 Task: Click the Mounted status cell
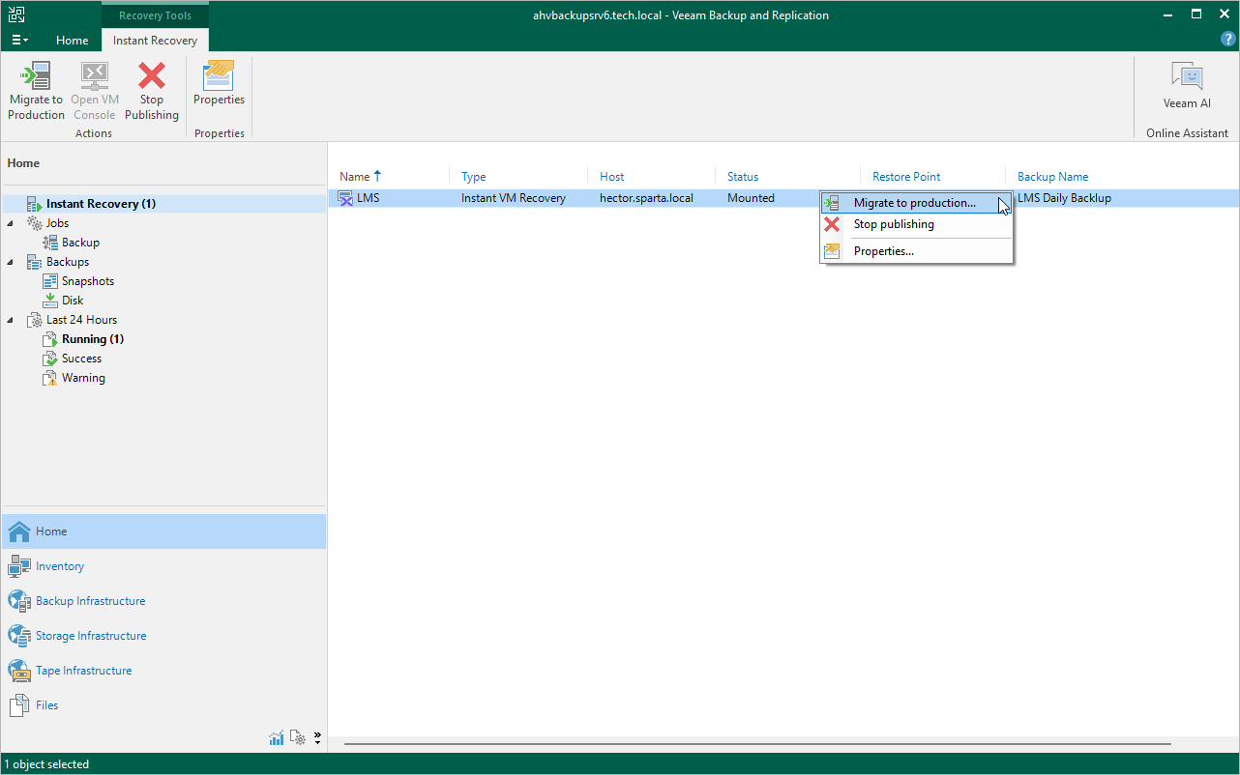coord(751,198)
